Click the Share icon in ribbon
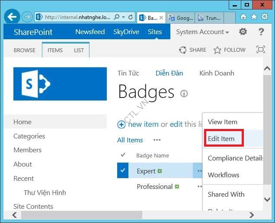 click(182, 50)
